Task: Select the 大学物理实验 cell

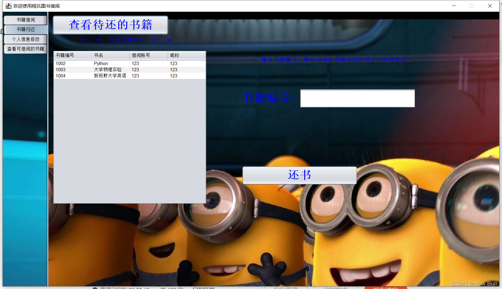Action: pos(111,70)
